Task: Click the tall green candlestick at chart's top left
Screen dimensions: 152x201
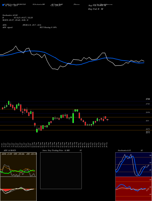Action: point(9,103)
